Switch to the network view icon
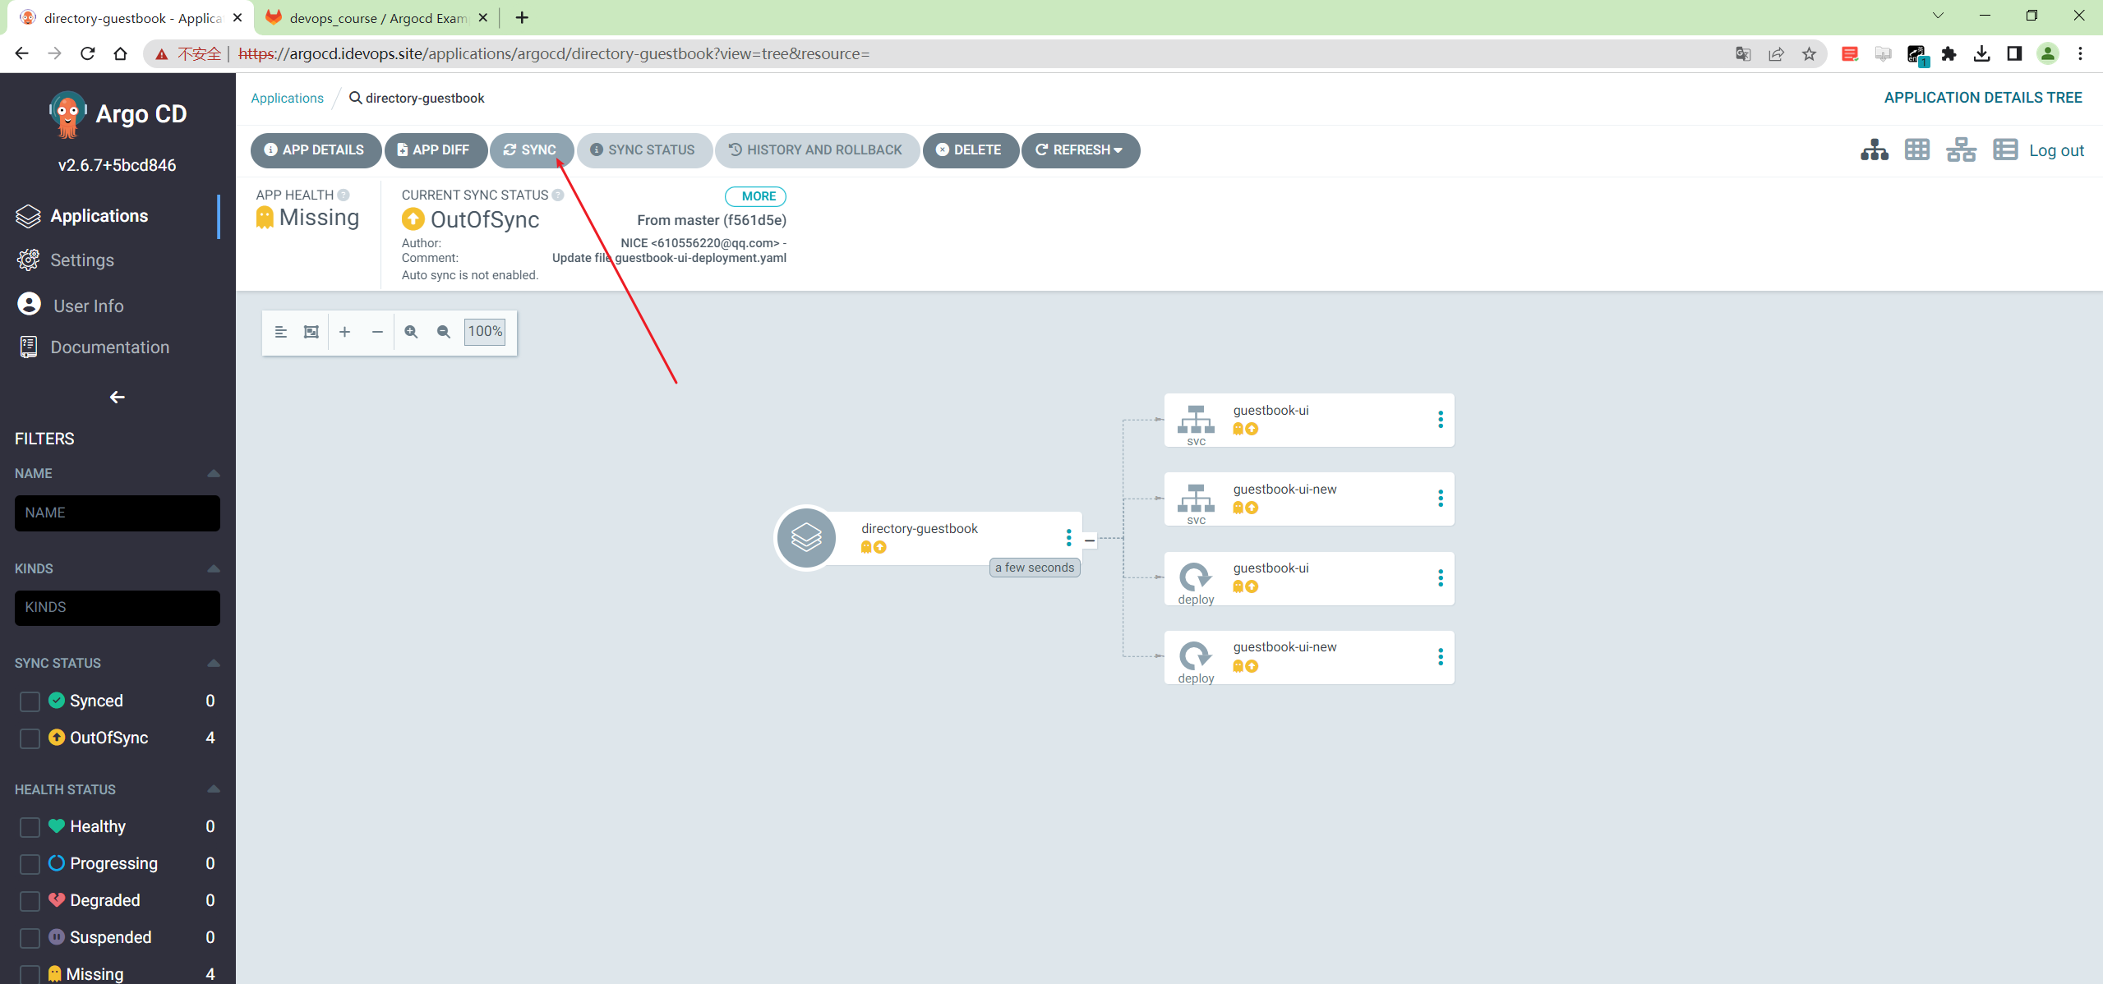This screenshot has height=984, width=2103. 1961,150
